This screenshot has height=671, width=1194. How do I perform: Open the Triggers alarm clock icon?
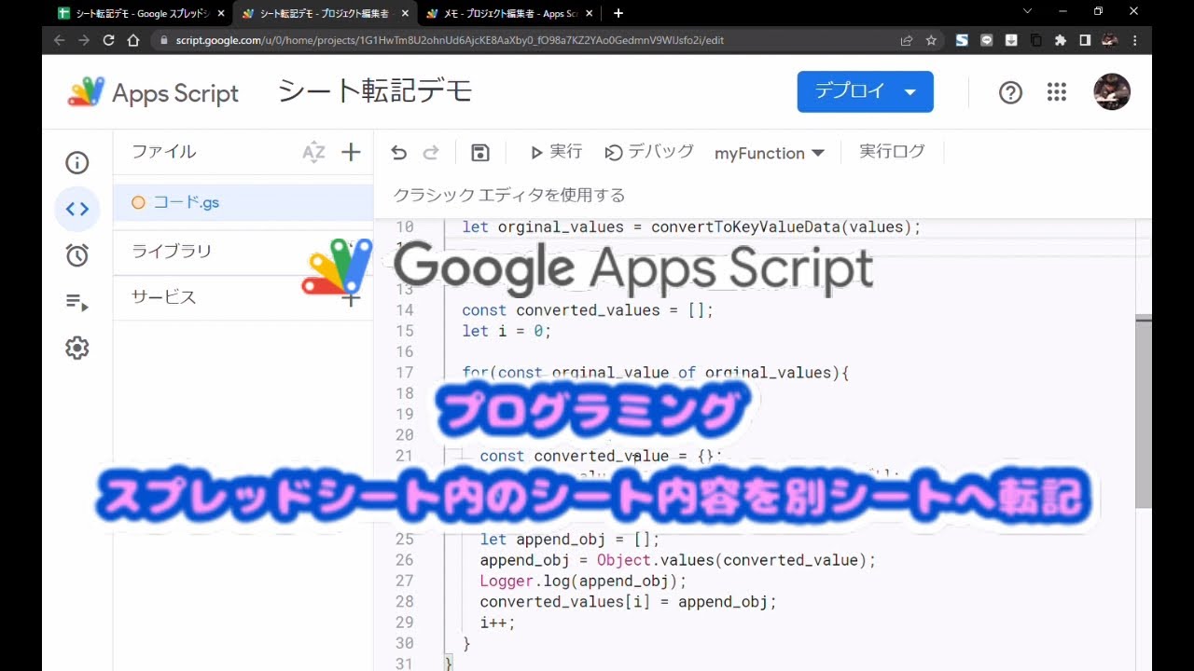77,255
